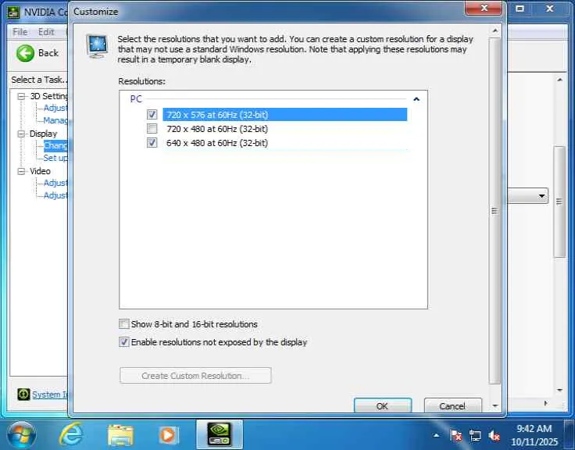Collapse the Display tree node
This screenshot has height=450, width=575.
coord(22,134)
